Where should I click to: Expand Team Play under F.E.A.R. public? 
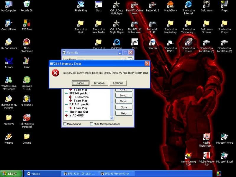[x=71, y=108]
